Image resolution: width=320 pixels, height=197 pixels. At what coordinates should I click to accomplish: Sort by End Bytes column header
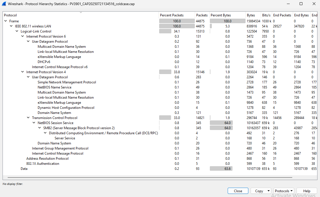301,15
